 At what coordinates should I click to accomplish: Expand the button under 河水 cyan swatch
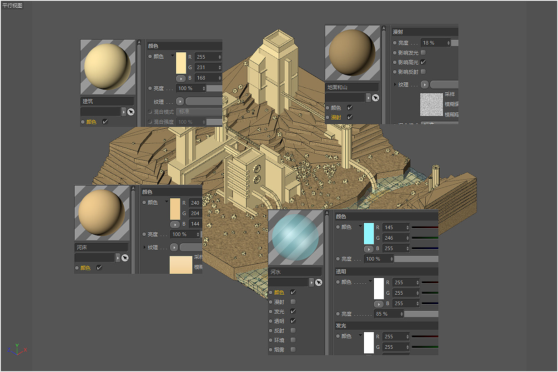point(368,249)
